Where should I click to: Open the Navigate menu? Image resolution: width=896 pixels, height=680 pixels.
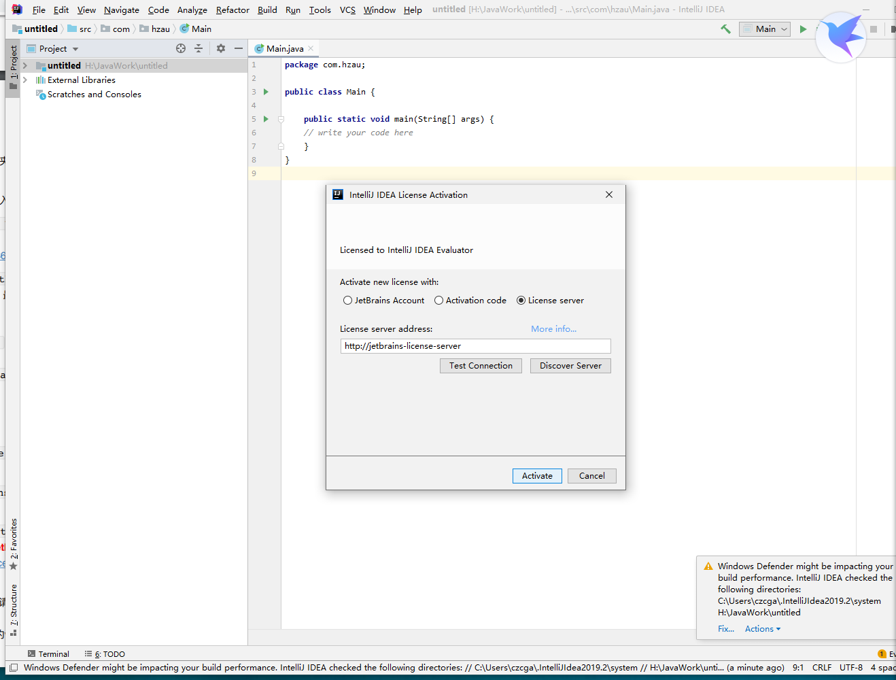[x=122, y=10]
